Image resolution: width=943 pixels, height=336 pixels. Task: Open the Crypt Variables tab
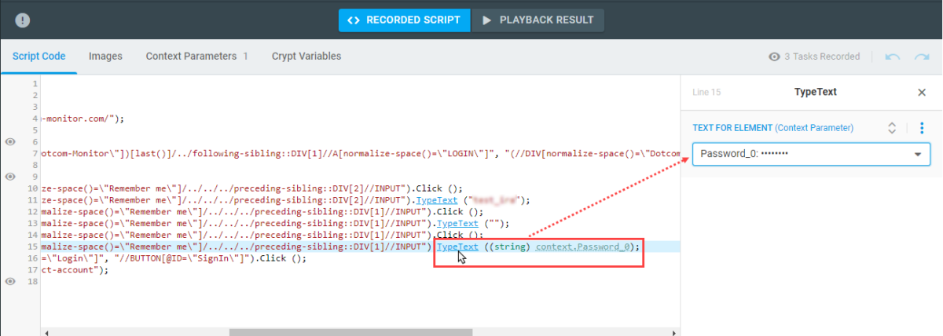[306, 57]
